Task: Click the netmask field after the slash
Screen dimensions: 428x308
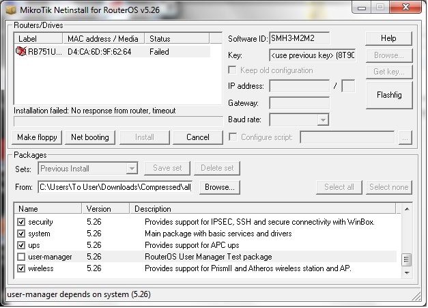Action: click(348, 86)
